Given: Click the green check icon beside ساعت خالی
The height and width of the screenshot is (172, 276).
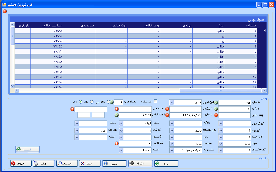Looking at the screenshot, I should 116,115.
